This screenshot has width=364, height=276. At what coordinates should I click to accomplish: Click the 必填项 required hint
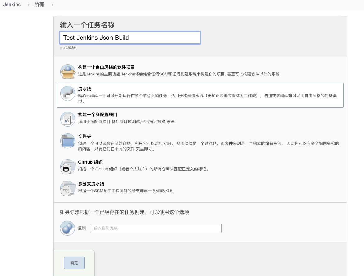[x=68, y=48]
